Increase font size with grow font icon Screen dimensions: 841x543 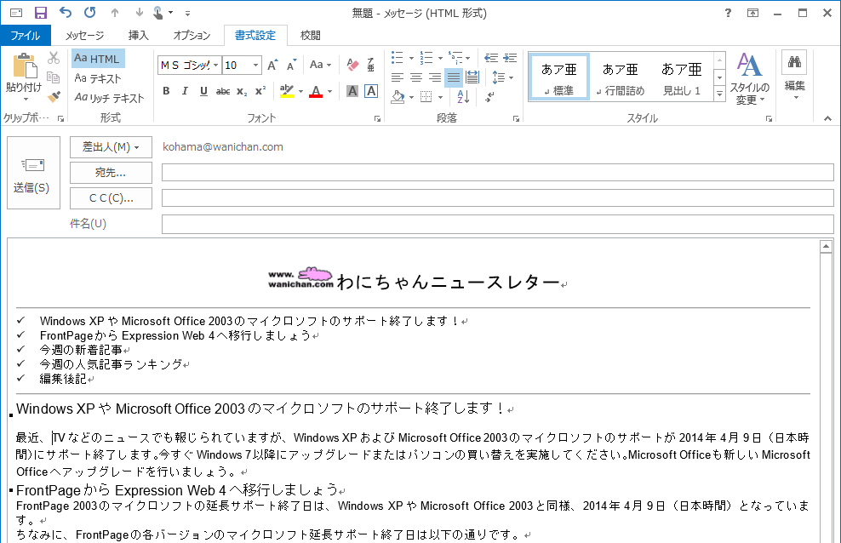coord(272,65)
